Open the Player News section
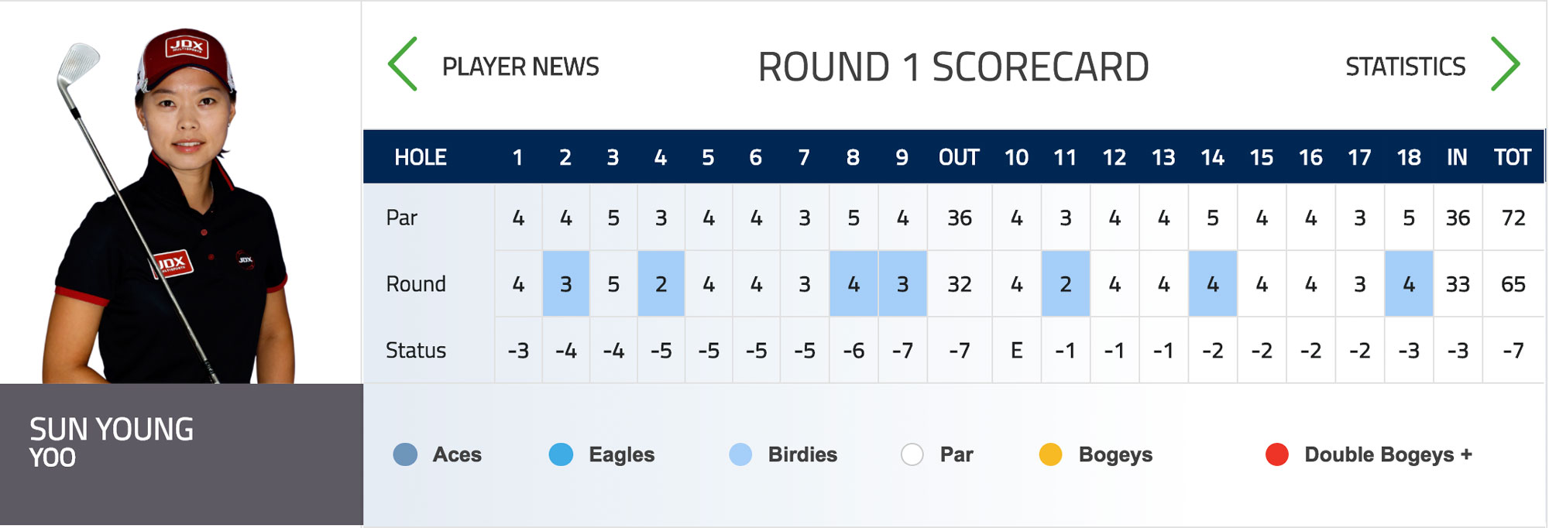Viewport: 1549px width, 528px height. pos(519,66)
